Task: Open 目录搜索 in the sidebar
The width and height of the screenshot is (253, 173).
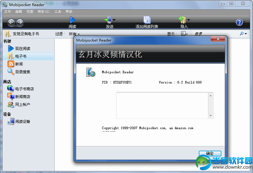Action: pos(19,72)
